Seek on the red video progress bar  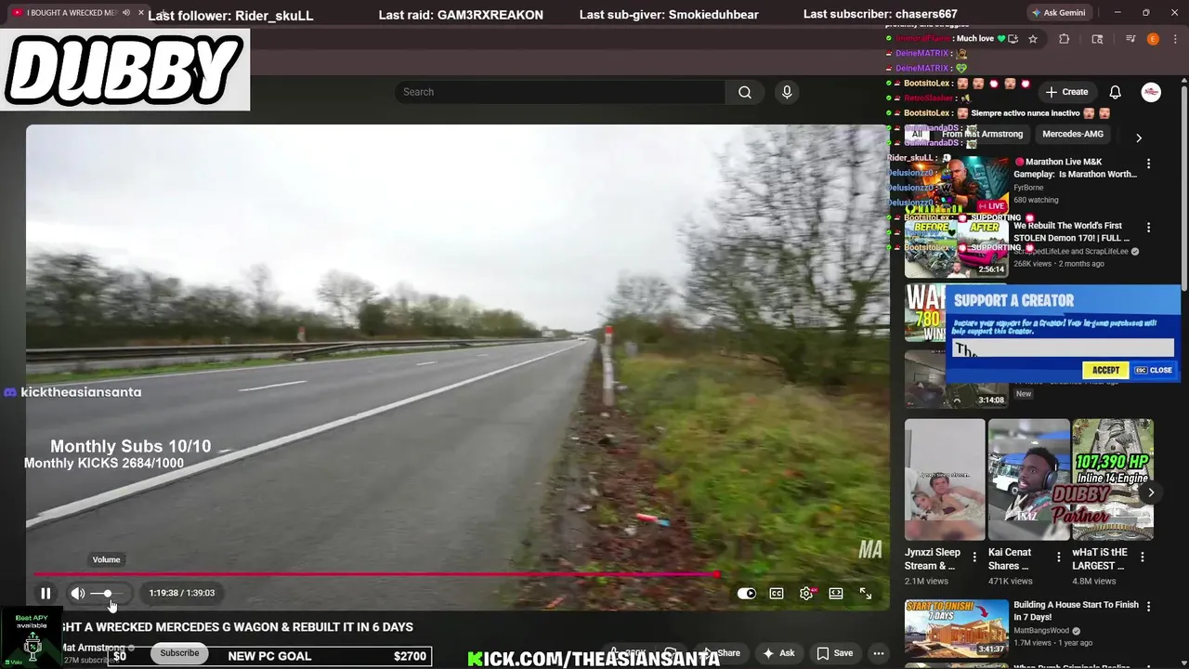click(375, 574)
